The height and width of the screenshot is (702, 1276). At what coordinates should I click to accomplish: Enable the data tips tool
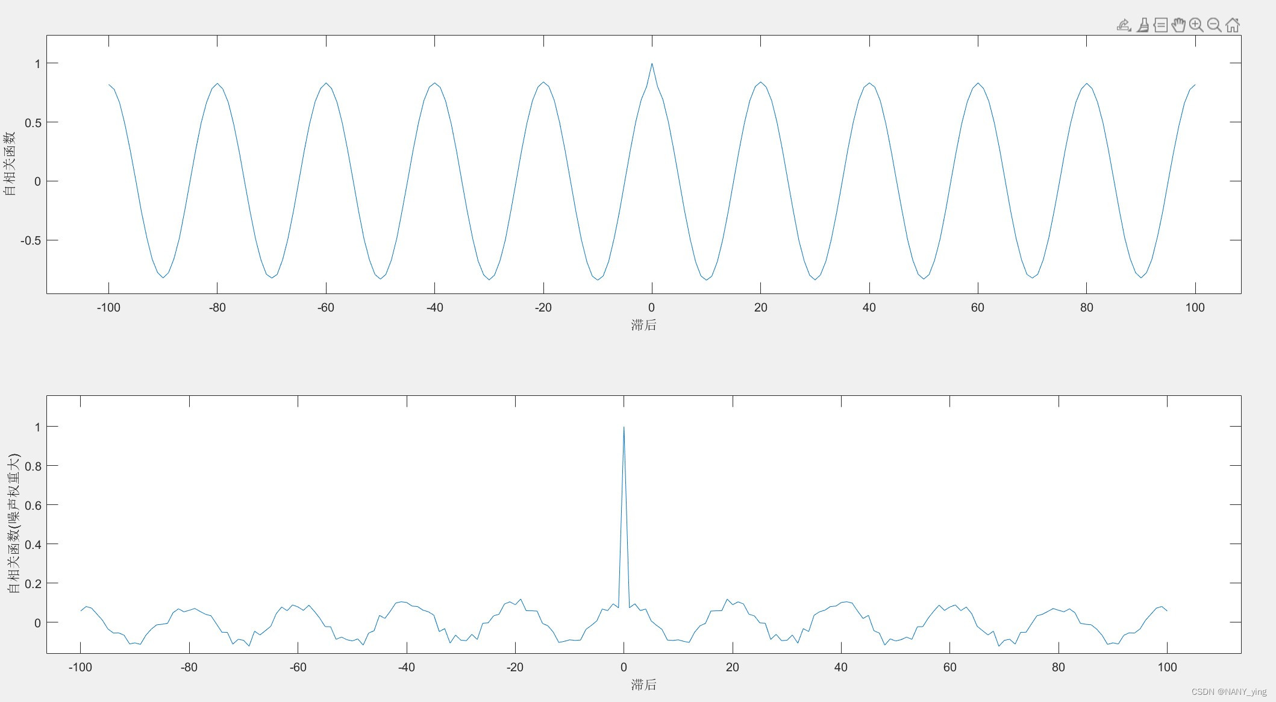pos(1160,25)
